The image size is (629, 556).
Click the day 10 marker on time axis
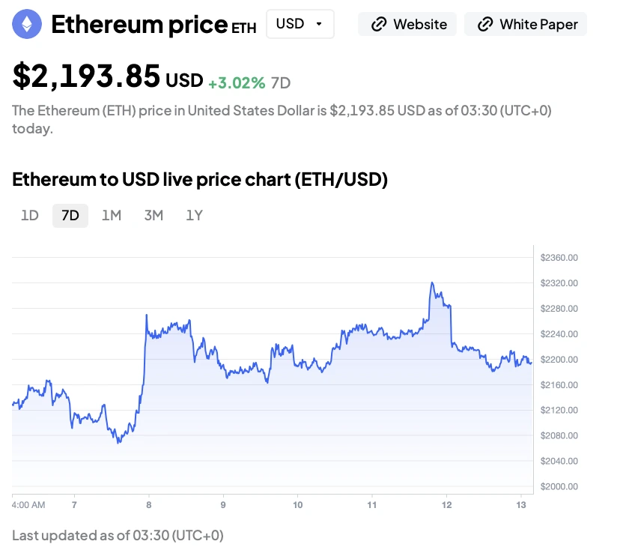pos(298,505)
